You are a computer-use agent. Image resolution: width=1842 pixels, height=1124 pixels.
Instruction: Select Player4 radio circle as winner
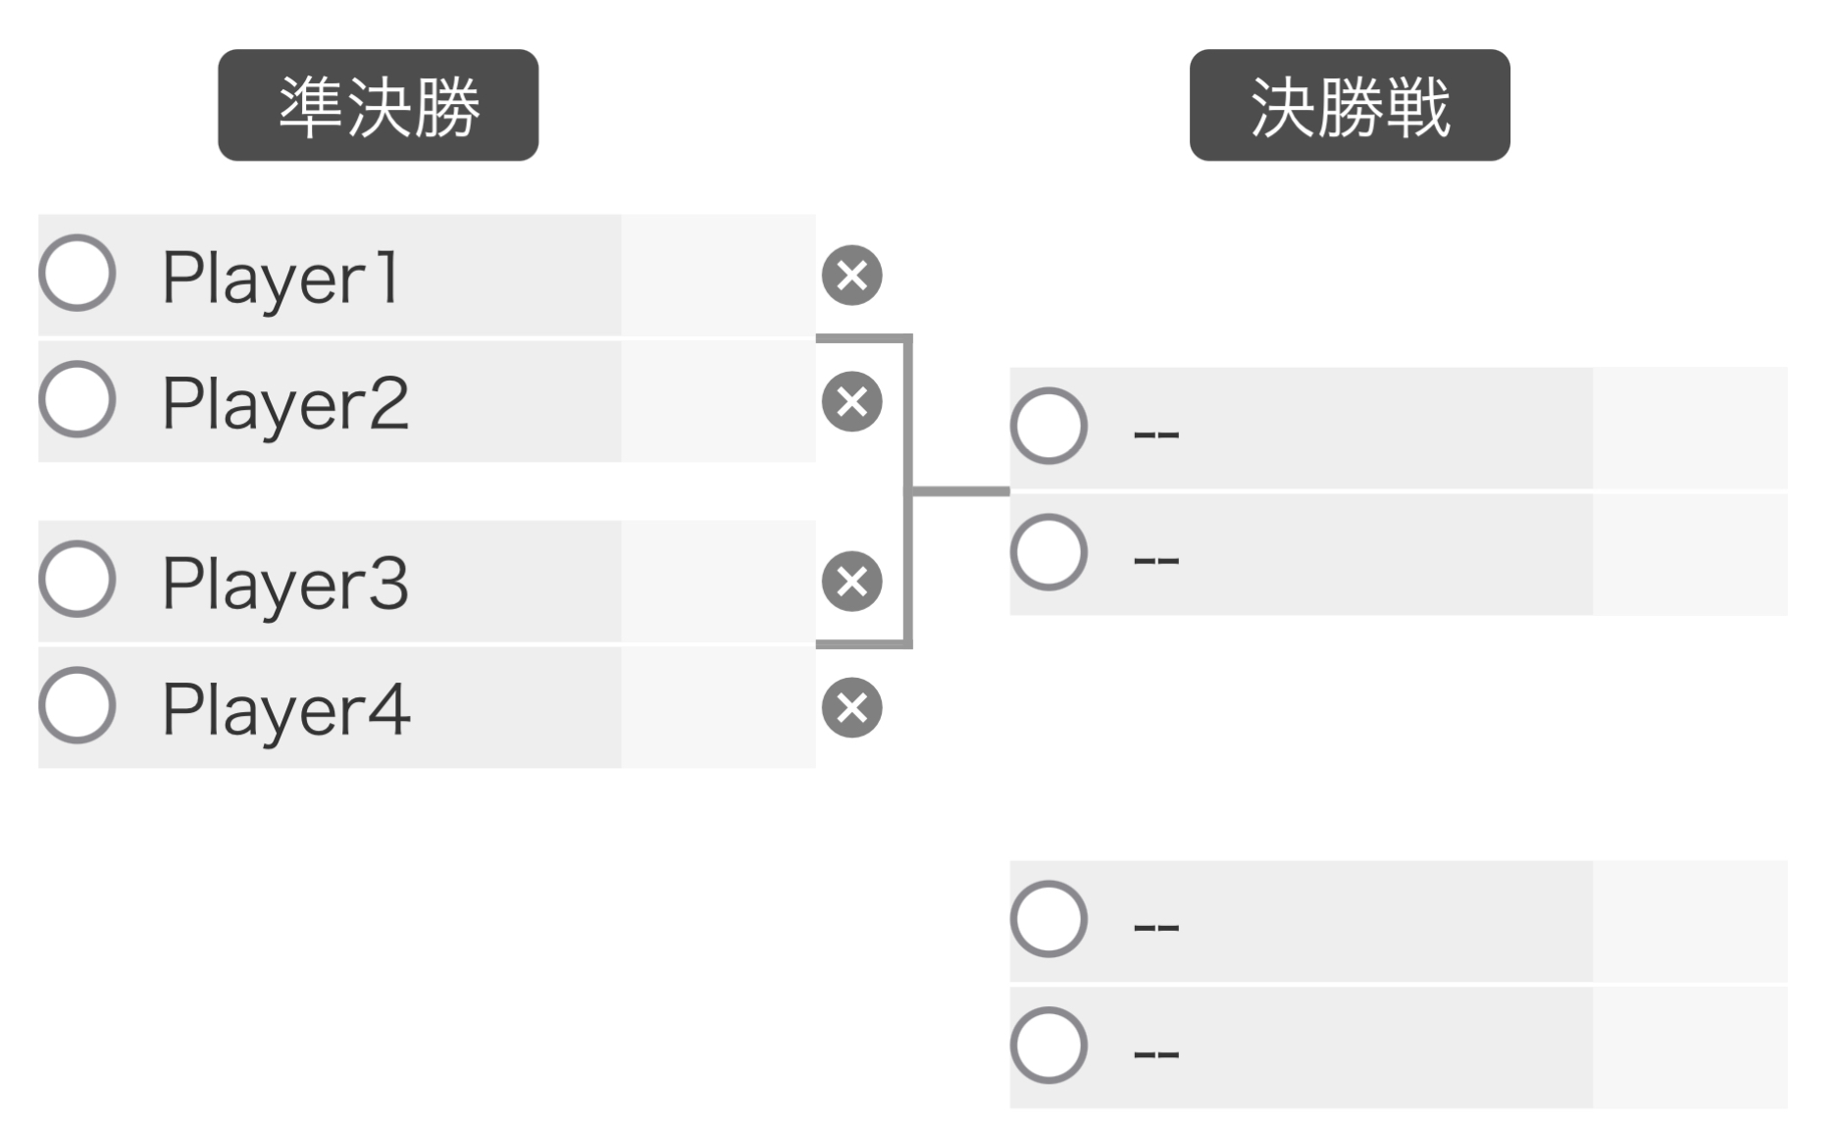click(77, 705)
